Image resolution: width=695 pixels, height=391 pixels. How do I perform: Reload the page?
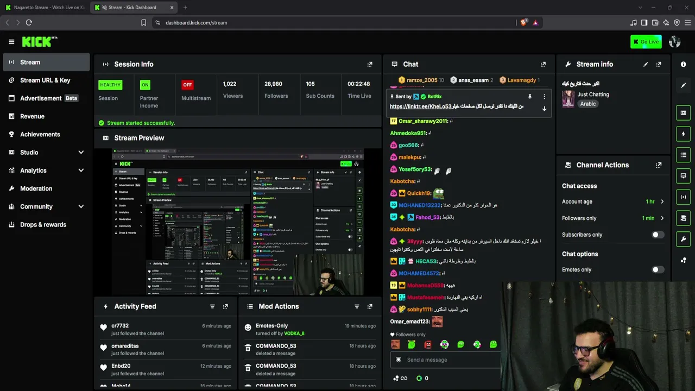pos(29,23)
